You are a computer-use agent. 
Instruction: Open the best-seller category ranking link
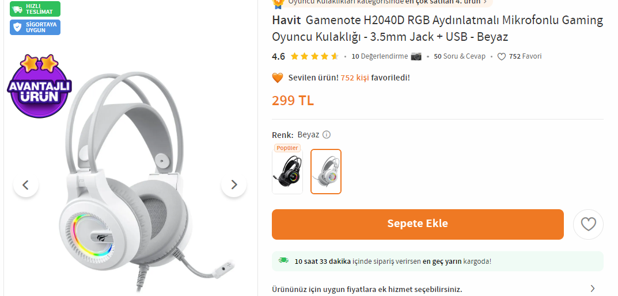(x=382, y=2)
